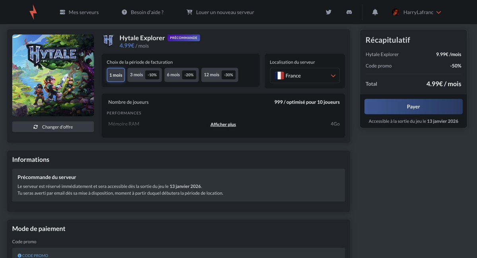
Task: Select the 3 mois billing period
Action: 145,75
